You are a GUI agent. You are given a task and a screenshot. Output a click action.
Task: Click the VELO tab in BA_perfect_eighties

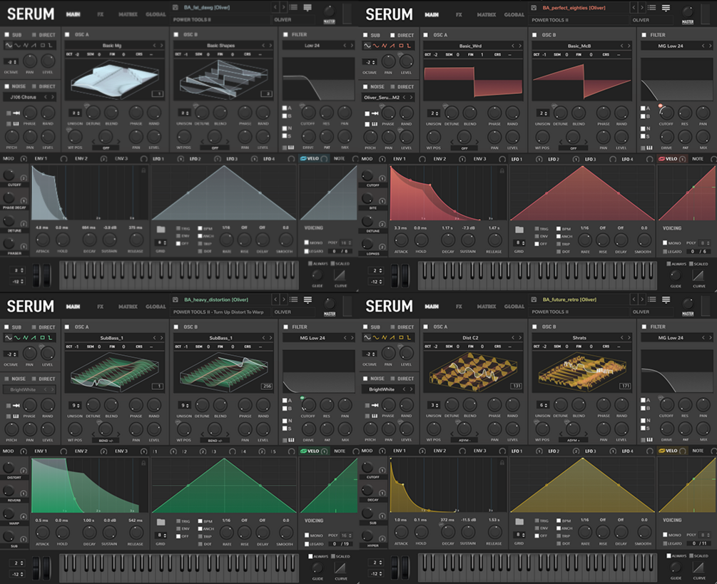[671, 159]
